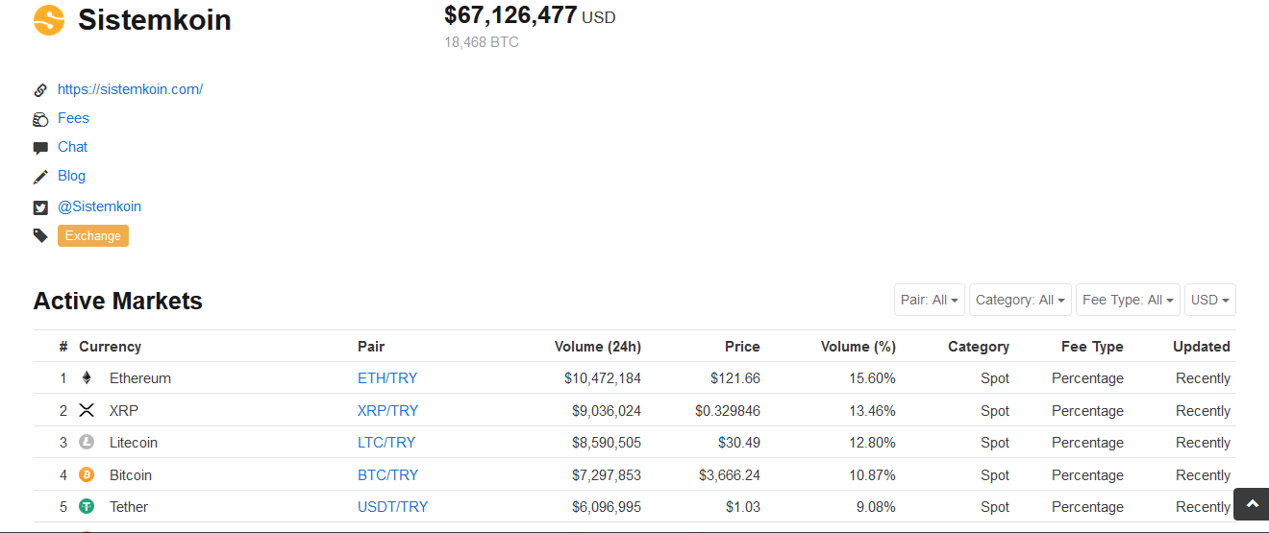1269x533 pixels.
Task: Expand the Category: All dropdown
Action: [1020, 300]
